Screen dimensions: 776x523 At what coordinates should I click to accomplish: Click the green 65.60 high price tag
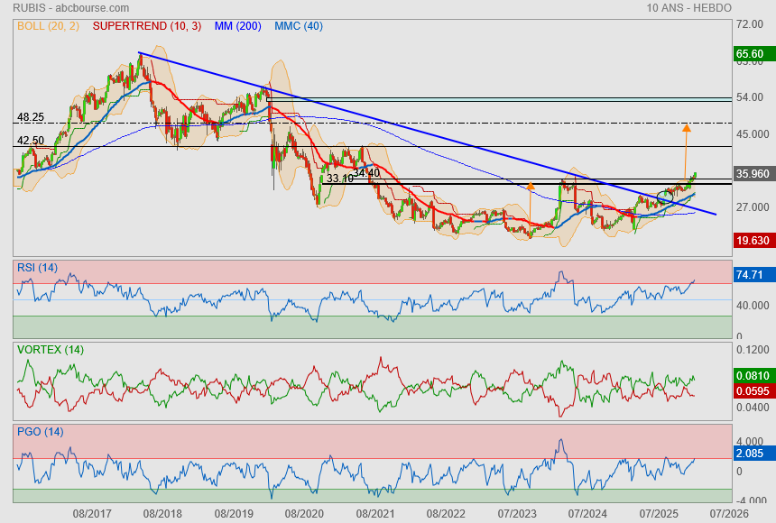click(x=751, y=54)
